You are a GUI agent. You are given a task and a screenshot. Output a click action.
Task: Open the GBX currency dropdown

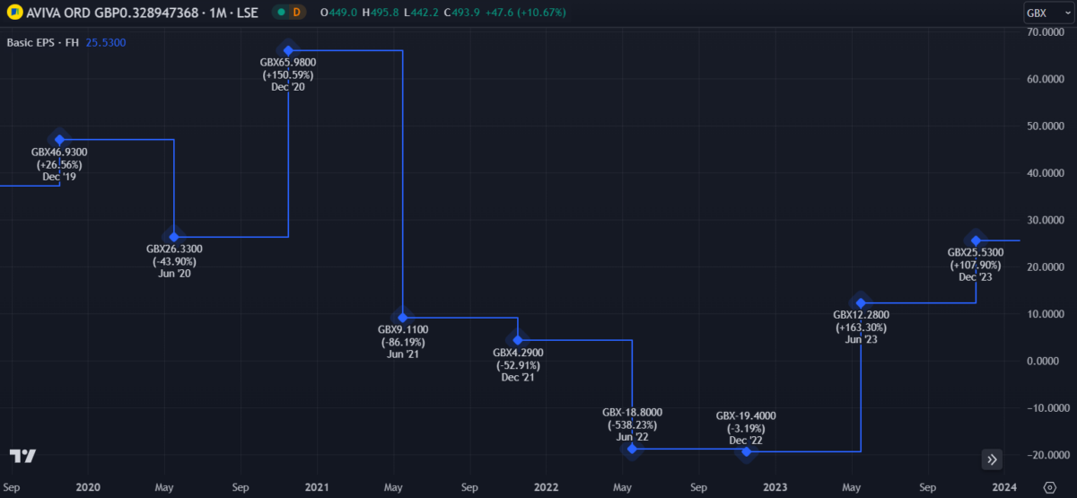point(1046,13)
